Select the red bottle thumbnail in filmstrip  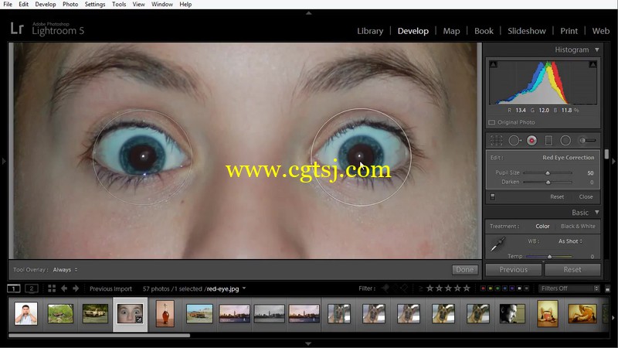pyautogui.click(x=165, y=314)
